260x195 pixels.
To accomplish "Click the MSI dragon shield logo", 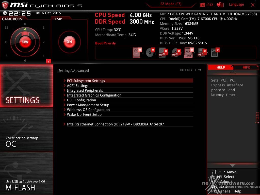I will [5, 5].
